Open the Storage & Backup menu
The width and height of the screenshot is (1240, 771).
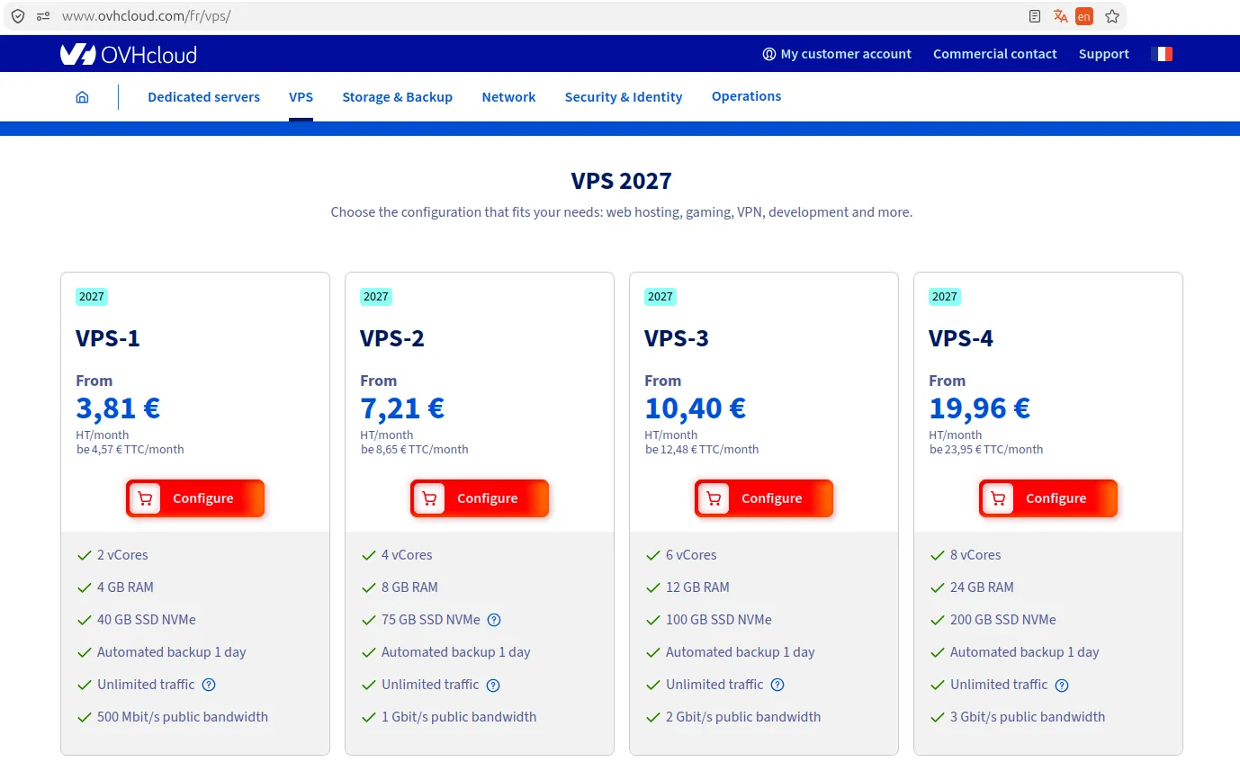(x=397, y=97)
